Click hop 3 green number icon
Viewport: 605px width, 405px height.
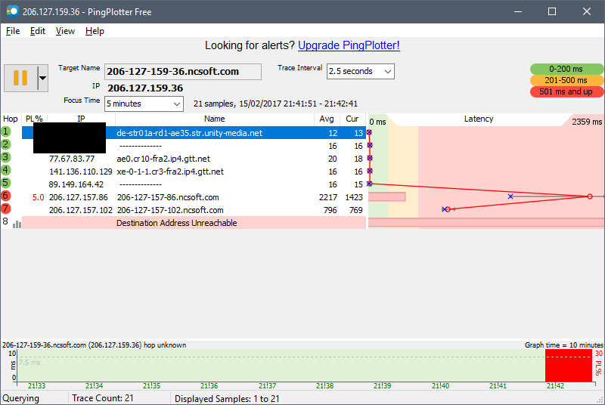pos(6,157)
